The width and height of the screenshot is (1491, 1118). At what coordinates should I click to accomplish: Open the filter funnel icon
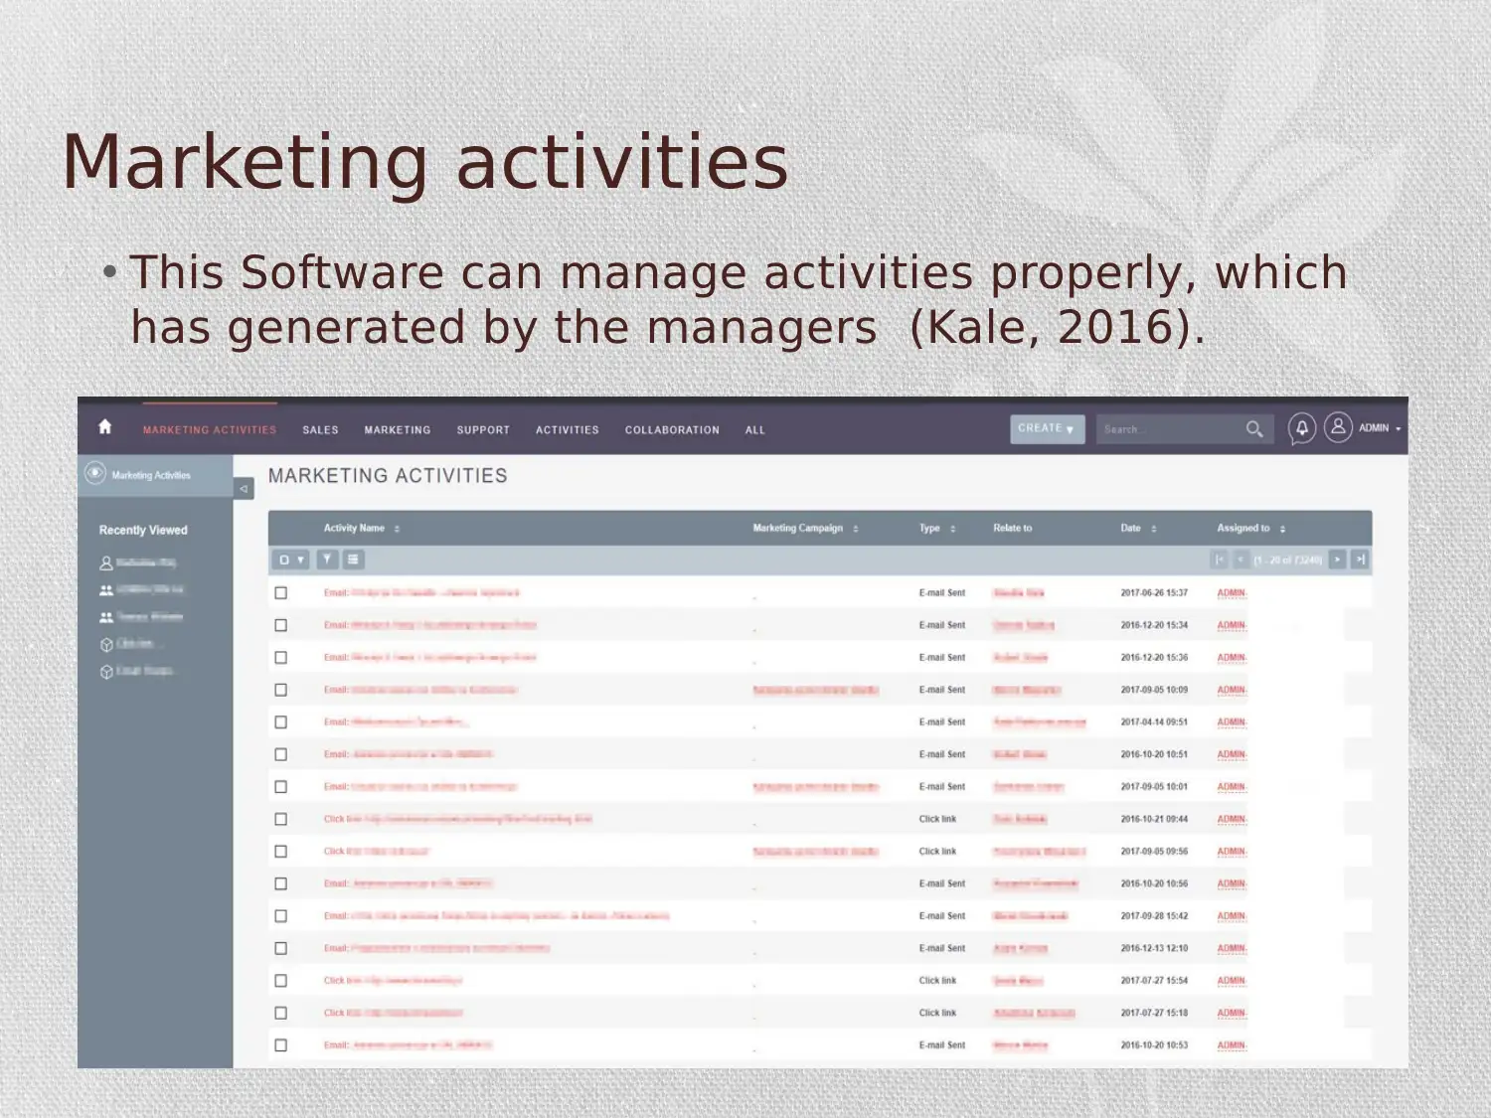(327, 559)
